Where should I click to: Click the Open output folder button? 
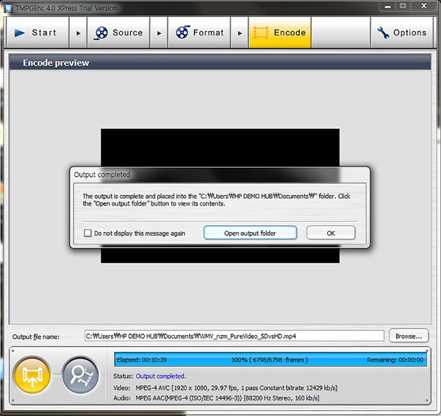click(x=250, y=233)
